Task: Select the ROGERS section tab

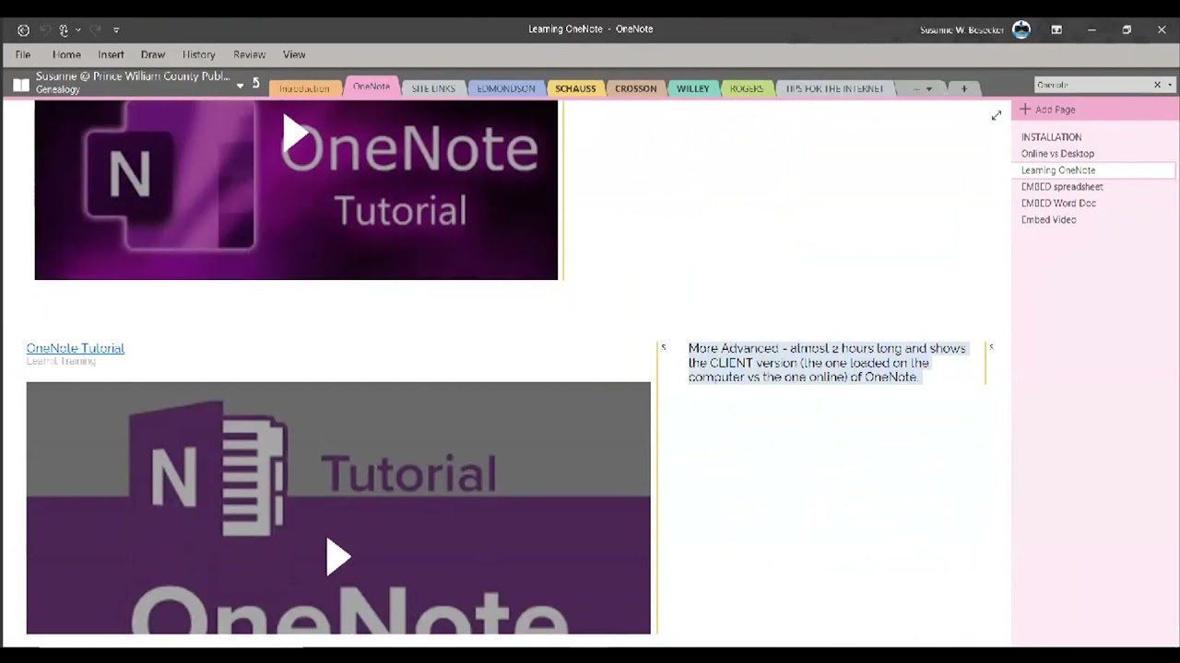Action: 747,88
